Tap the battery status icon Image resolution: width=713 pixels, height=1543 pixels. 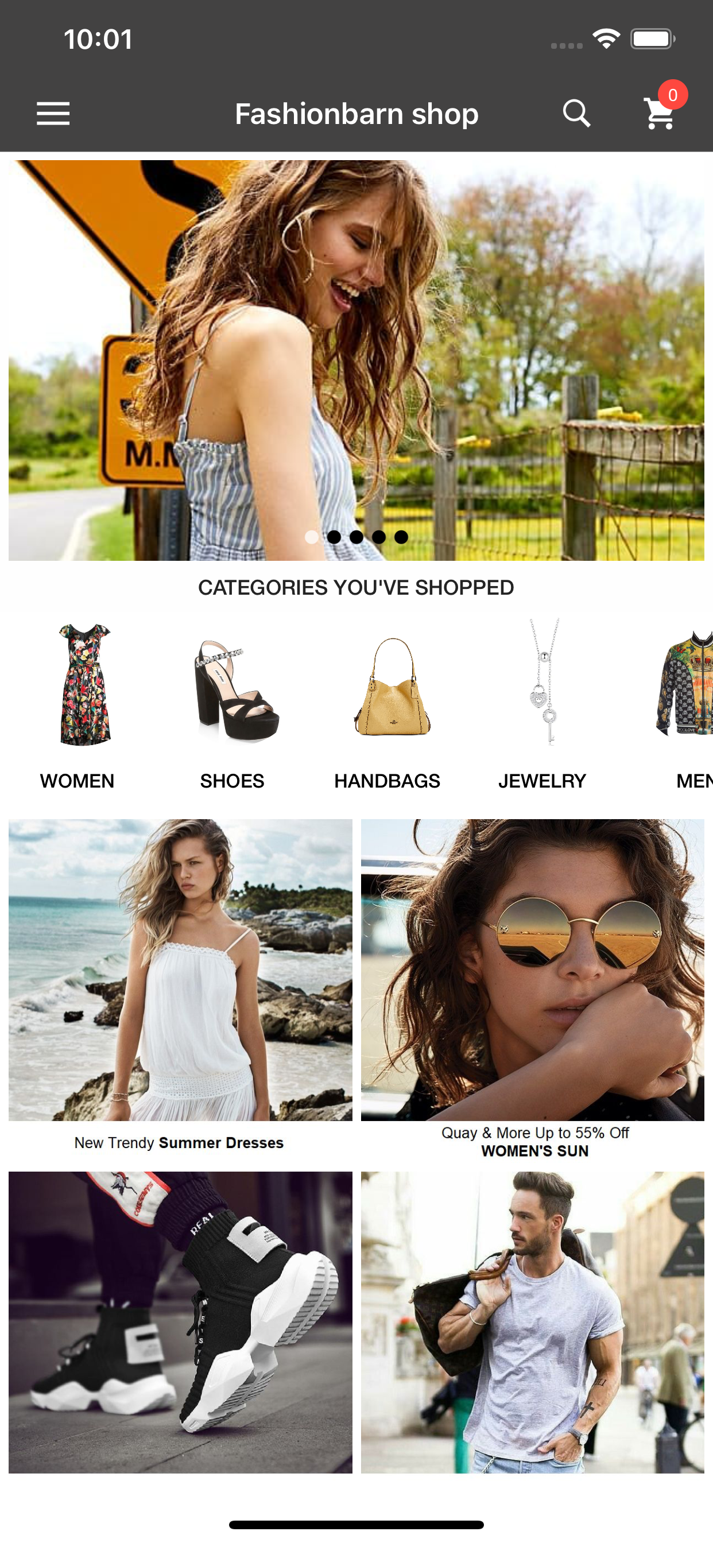653,39
